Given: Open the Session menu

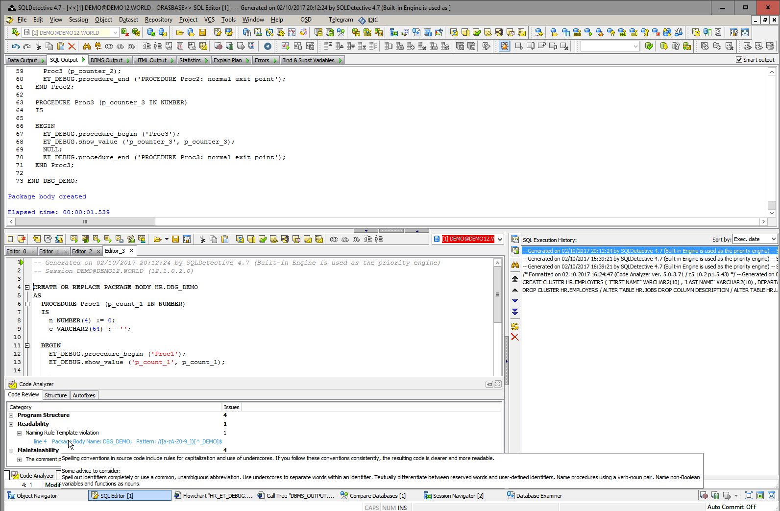Looking at the screenshot, I should [x=78, y=20].
